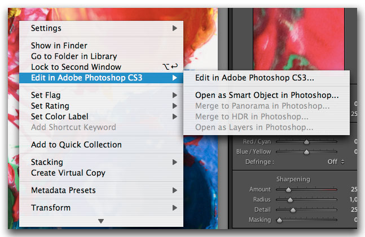
Task: Click the scroll-down arrow at the menu bottom
Action: [x=101, y=221]
